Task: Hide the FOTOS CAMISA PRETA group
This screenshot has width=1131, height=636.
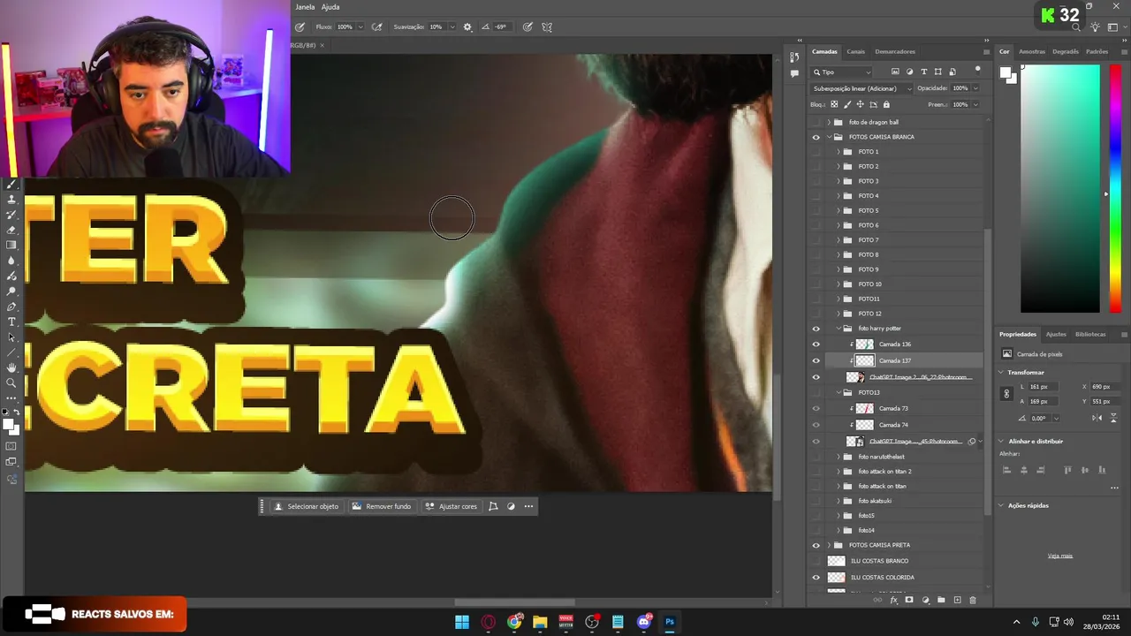Action: coord(816,545)
